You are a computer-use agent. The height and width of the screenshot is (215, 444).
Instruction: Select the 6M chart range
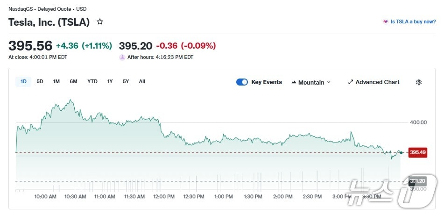[73, 81]
